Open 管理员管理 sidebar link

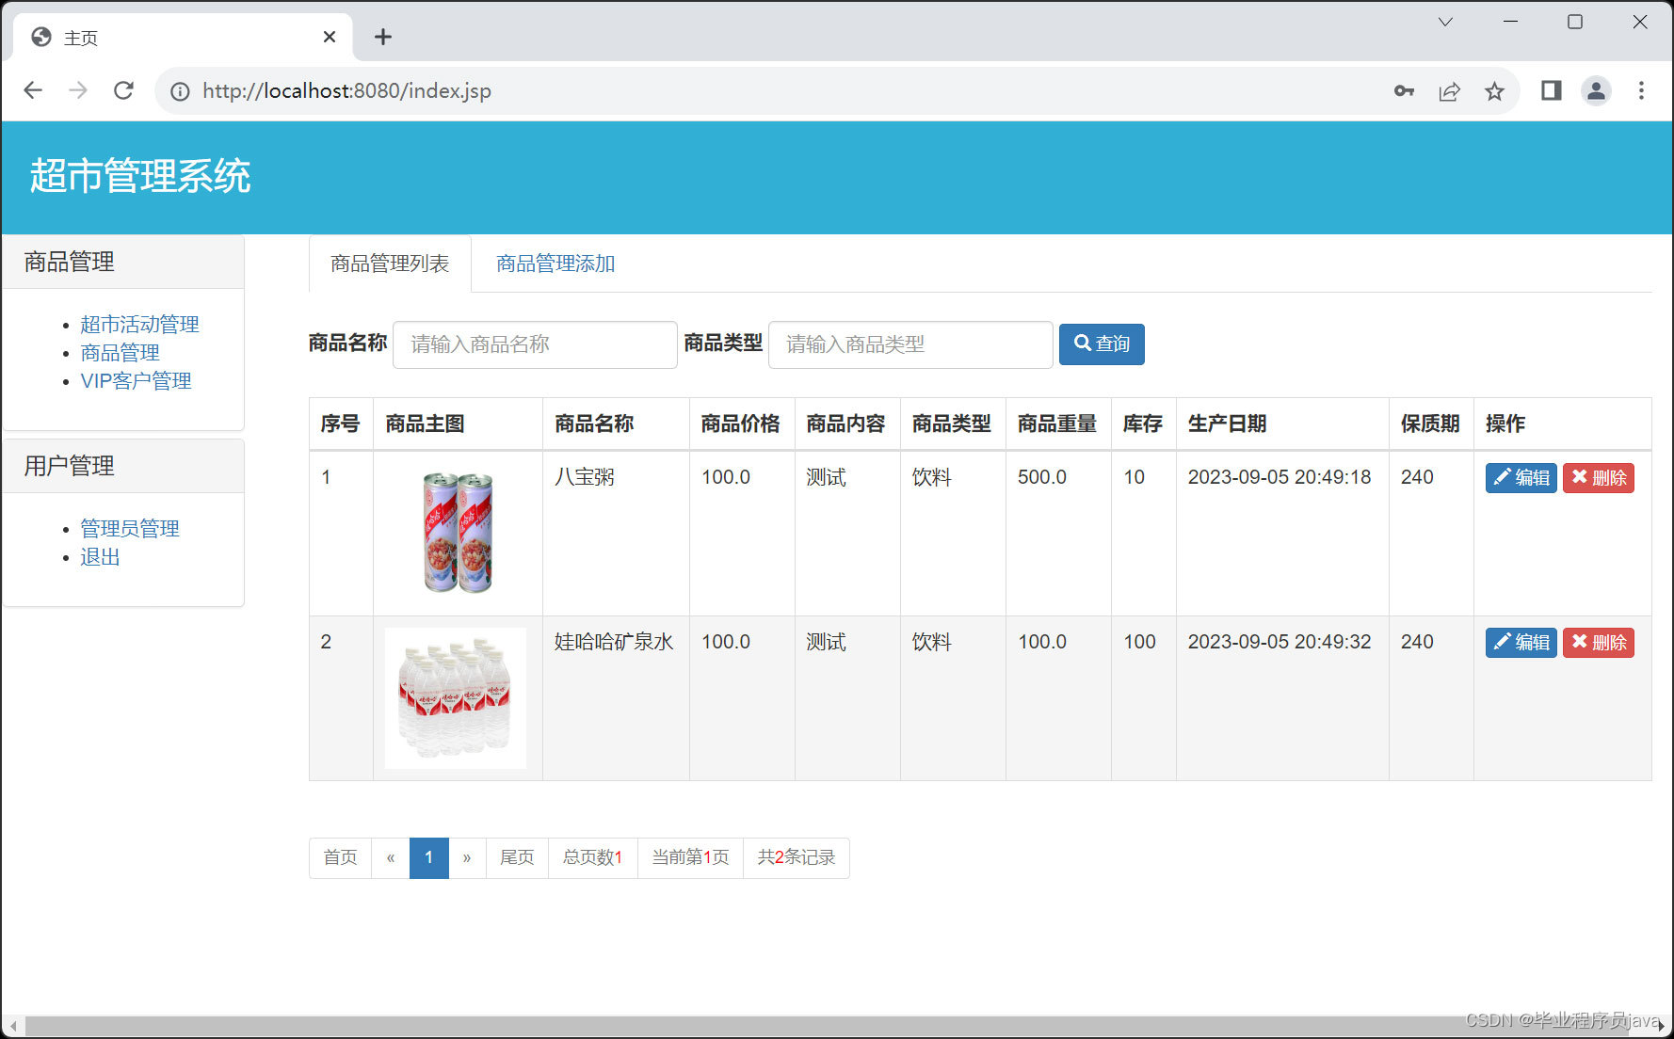point(130,529)
